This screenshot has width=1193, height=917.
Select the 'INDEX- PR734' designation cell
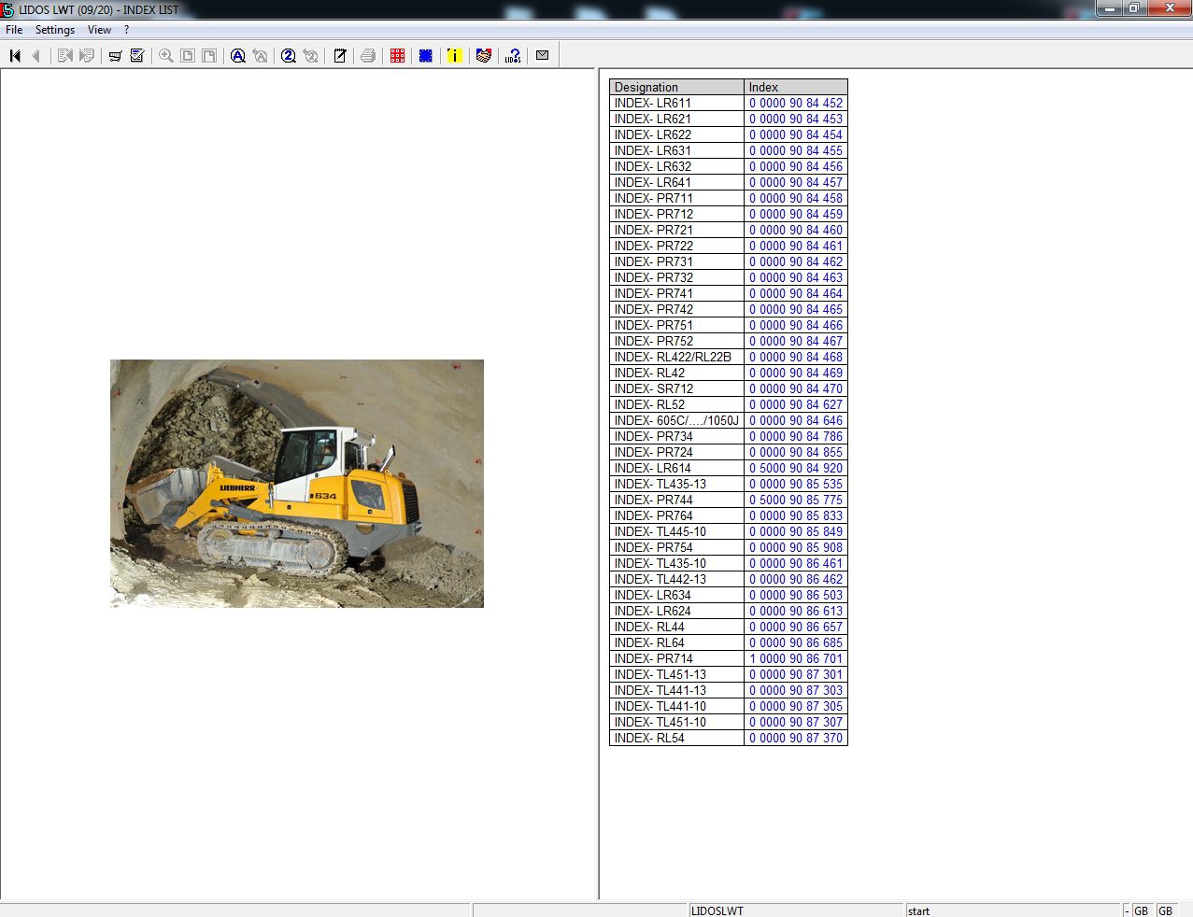[x=677, y=436]
